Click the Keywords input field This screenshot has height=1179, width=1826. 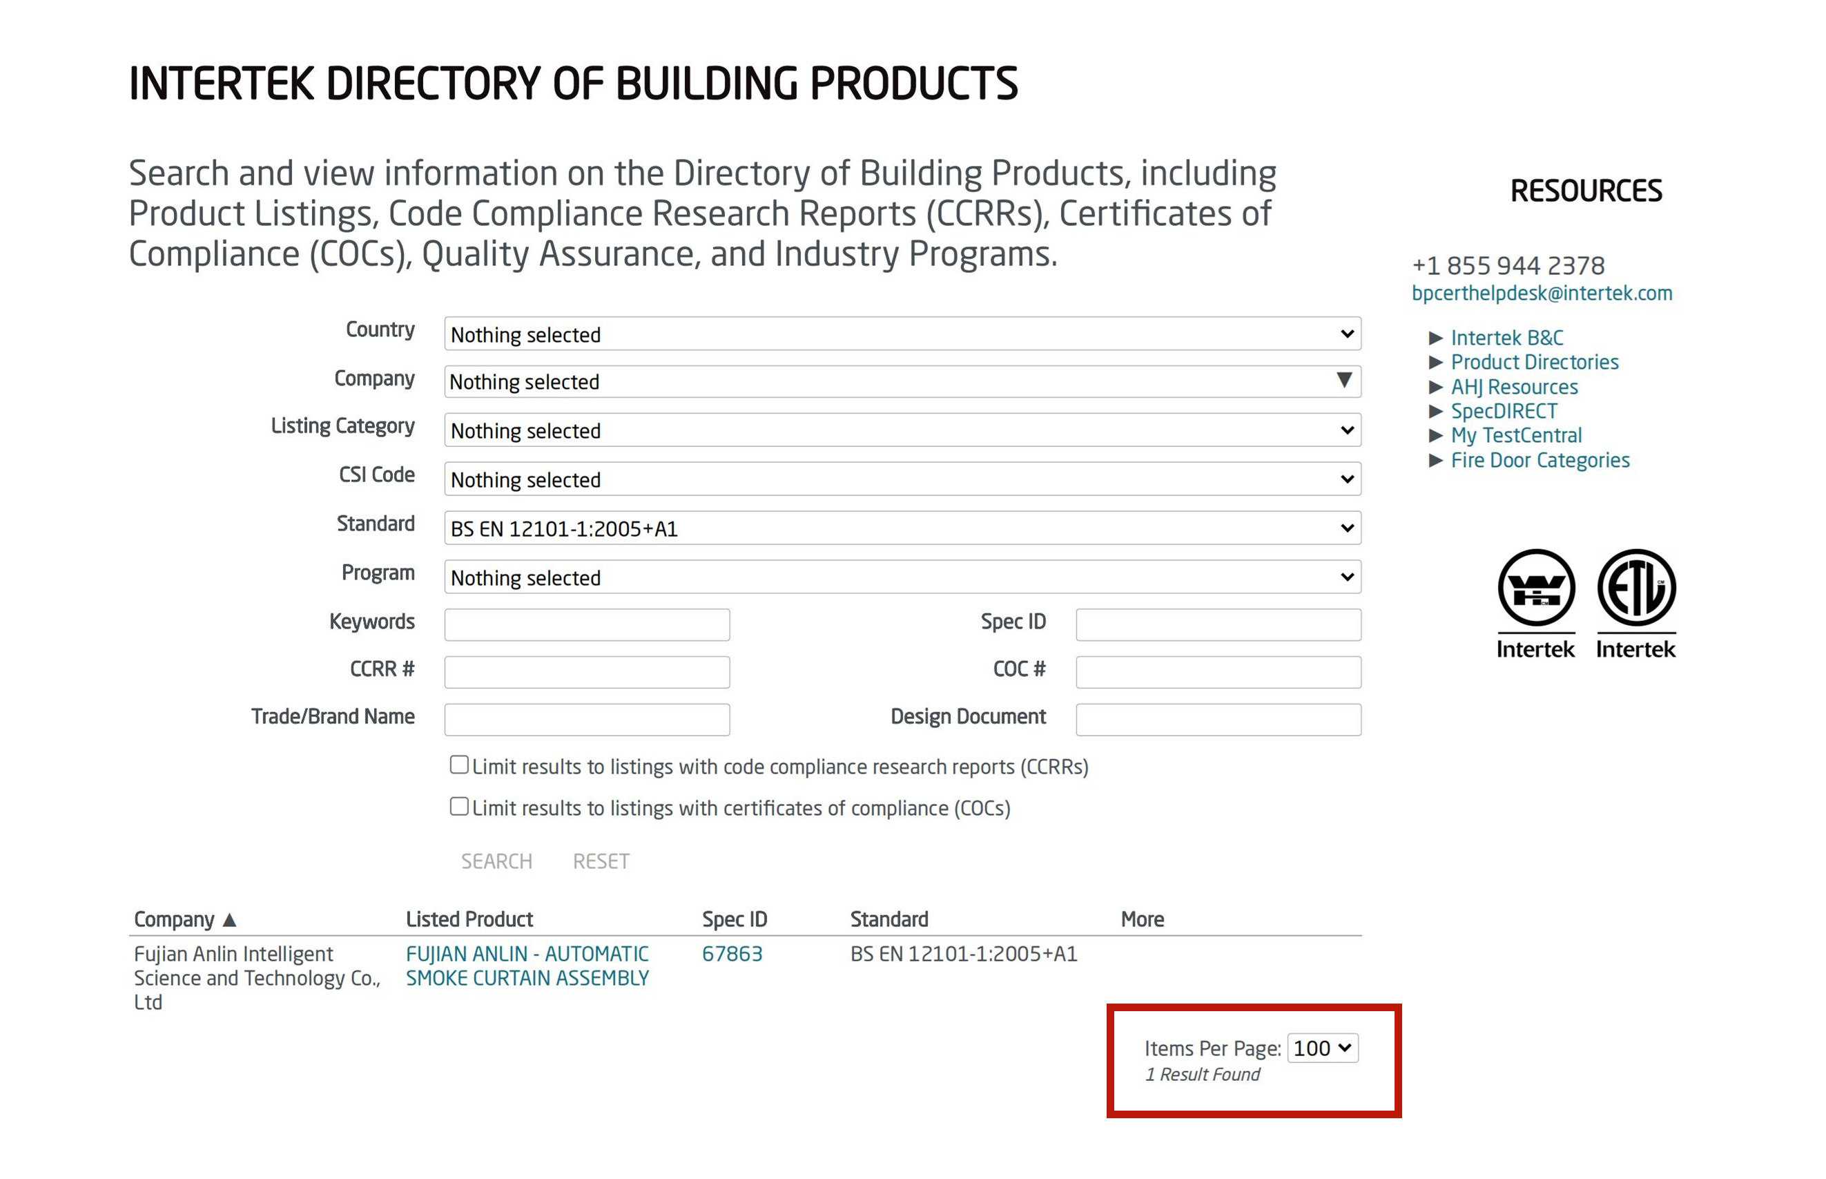point(587,624)
